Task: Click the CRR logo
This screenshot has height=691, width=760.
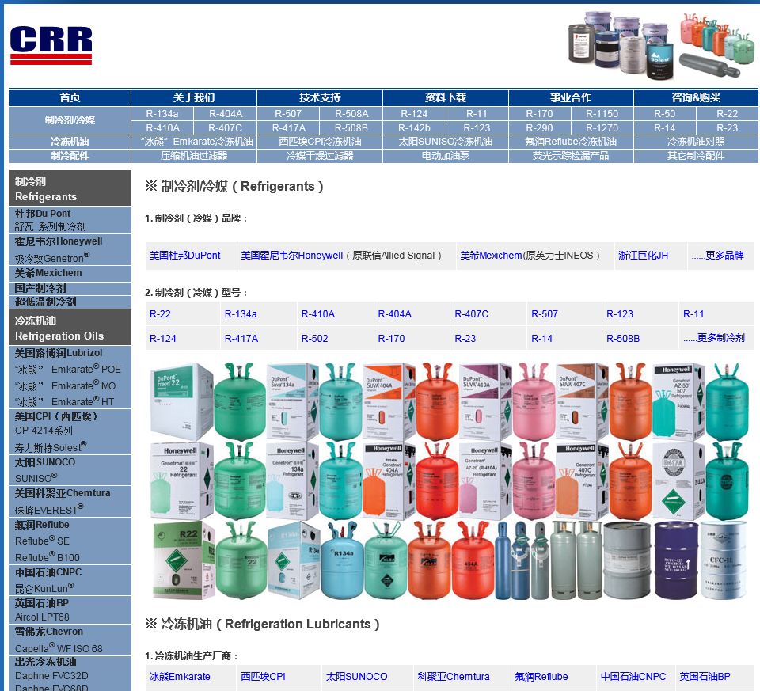Action: point(51,45)
